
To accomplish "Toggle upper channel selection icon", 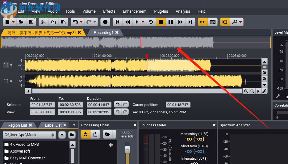I will point(6,65).
